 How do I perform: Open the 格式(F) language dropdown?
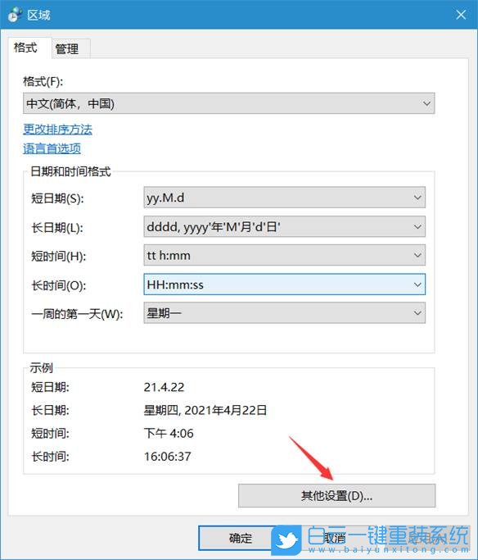[x=228, y=103]
